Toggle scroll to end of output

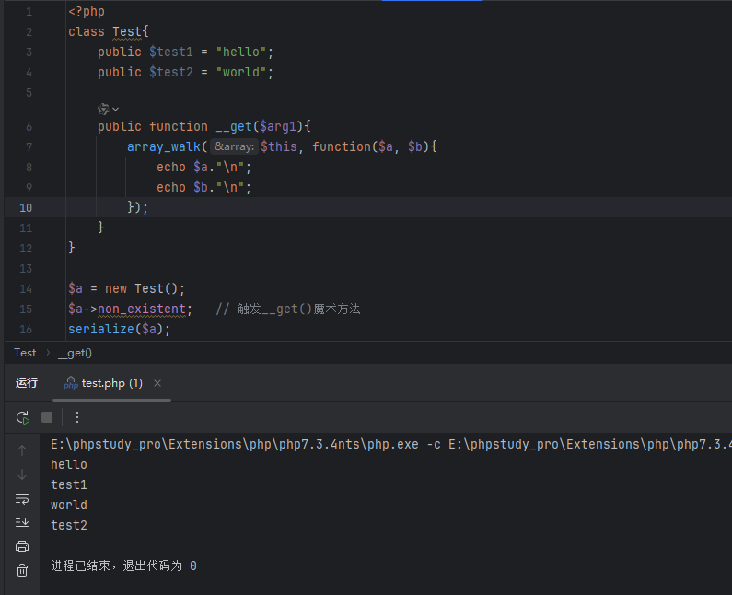(x=22, y=522)
